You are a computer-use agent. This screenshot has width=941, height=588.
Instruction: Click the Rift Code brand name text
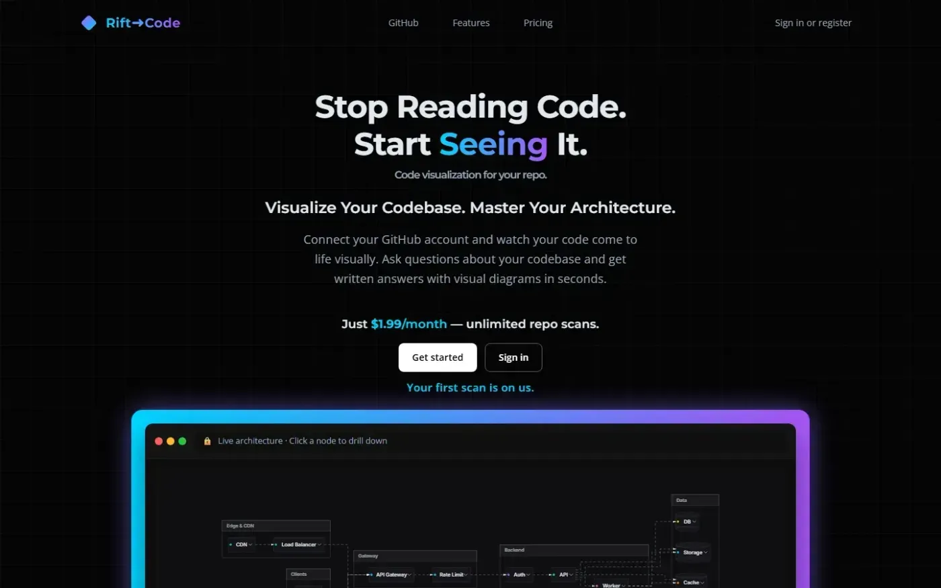click(143, 23)
